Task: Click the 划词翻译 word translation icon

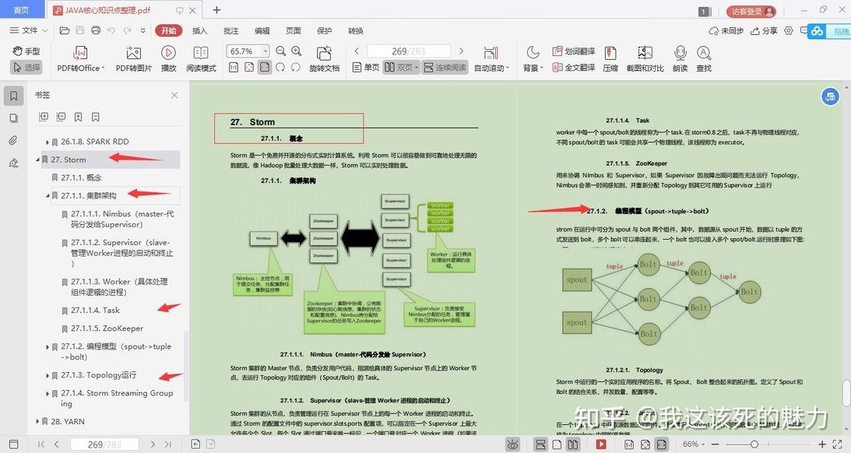Action: [x=557, y=51]
